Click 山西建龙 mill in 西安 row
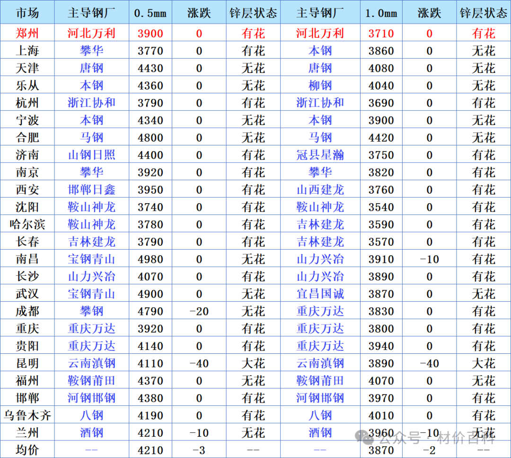Viewport: 511px width, 458px height. pos(320,189)
